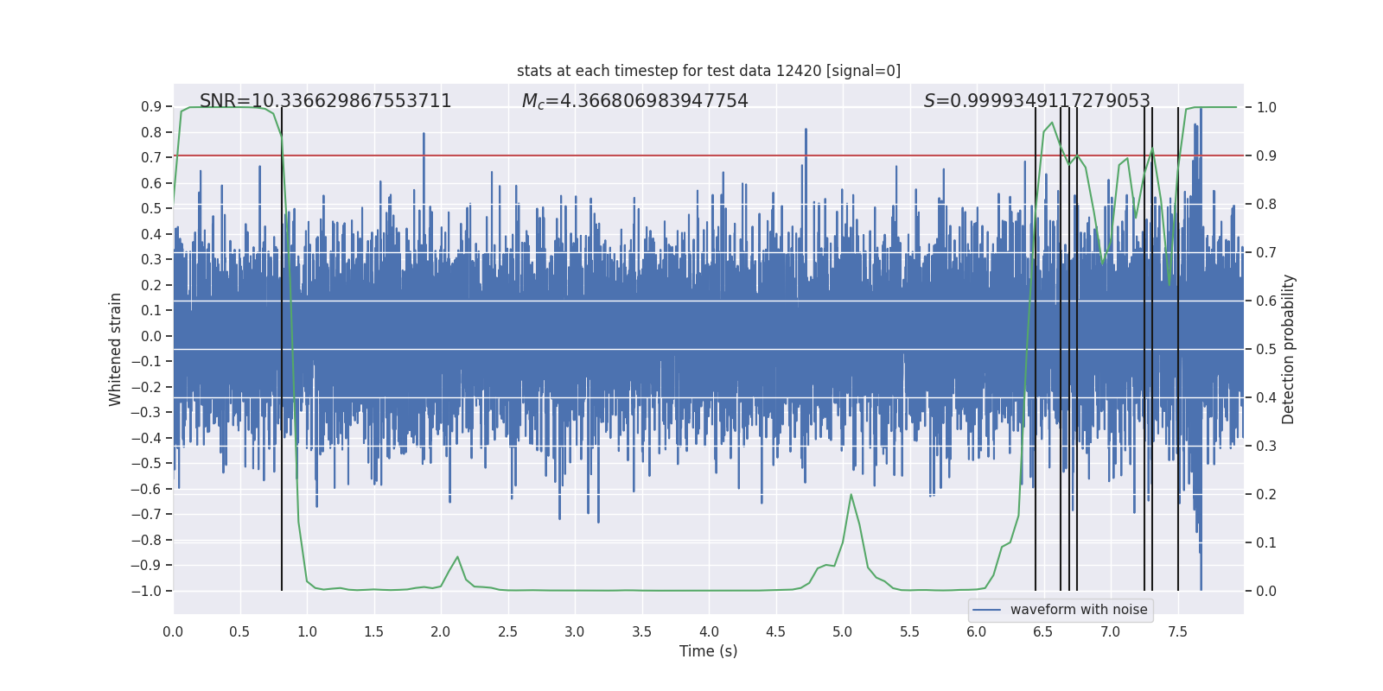This screenshot has width=1383, height=691.
Task: Click the plot title mentioning test data 12420
Action: pos(708,71)
